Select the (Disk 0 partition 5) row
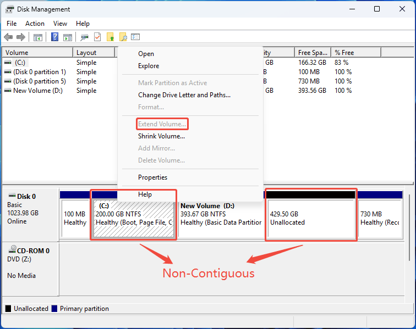The height and width of the screenshot is (329, 416). (40, 81)
